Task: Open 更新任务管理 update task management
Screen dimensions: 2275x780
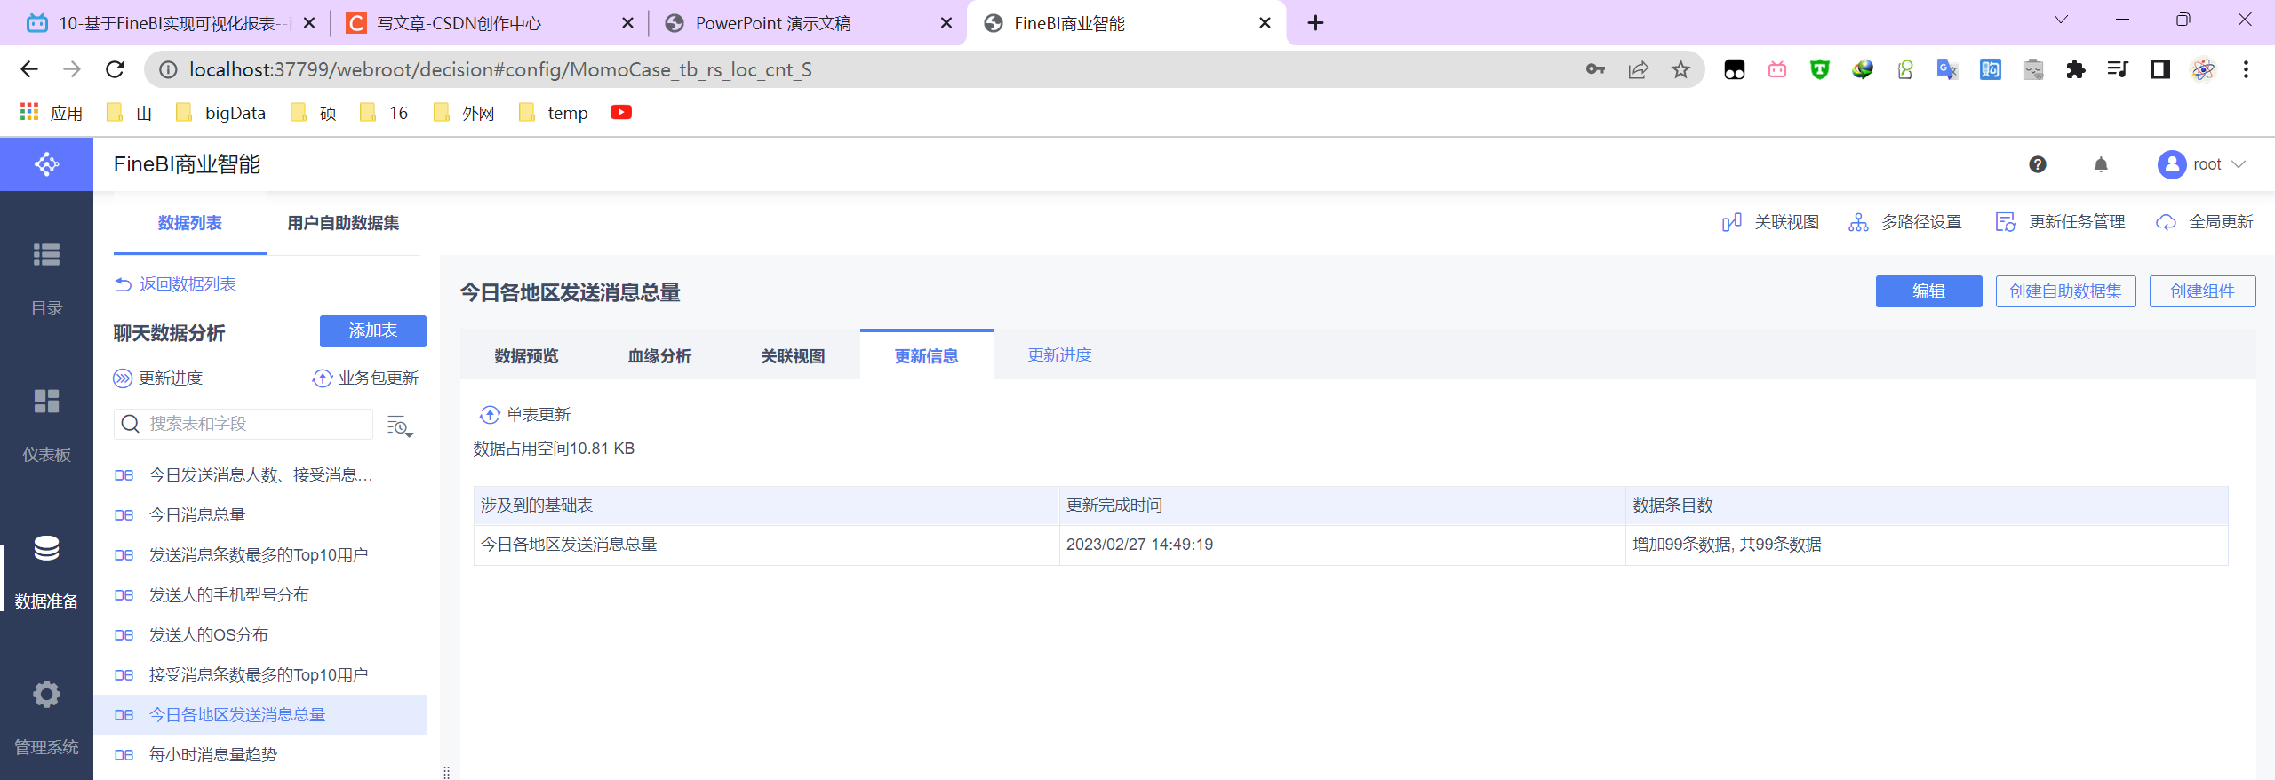Action: [x=2060, y=222]
